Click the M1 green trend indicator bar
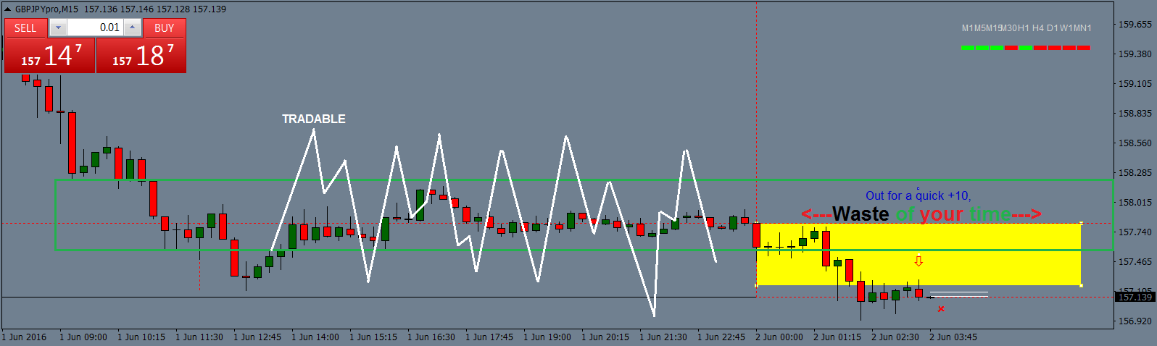 968,48
